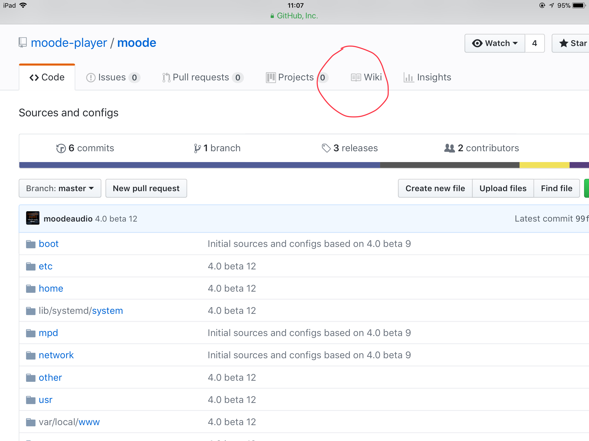Click the people icon next to contributors
Image resolution: width=589 pixels, height=441 pixels.
click(449, 148)
